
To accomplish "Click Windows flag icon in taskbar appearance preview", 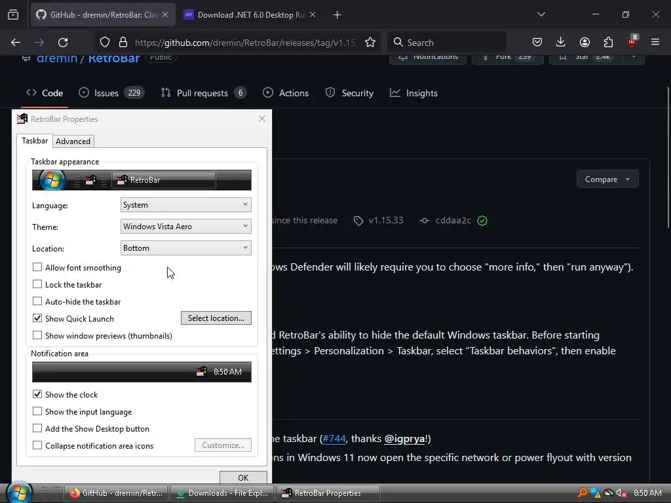I will click(x=52, y=180).
